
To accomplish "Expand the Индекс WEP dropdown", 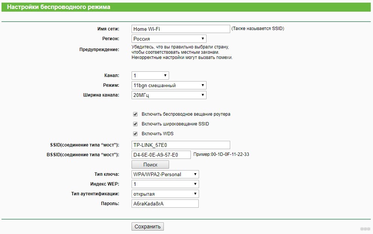I will click(x=165, y=184).
